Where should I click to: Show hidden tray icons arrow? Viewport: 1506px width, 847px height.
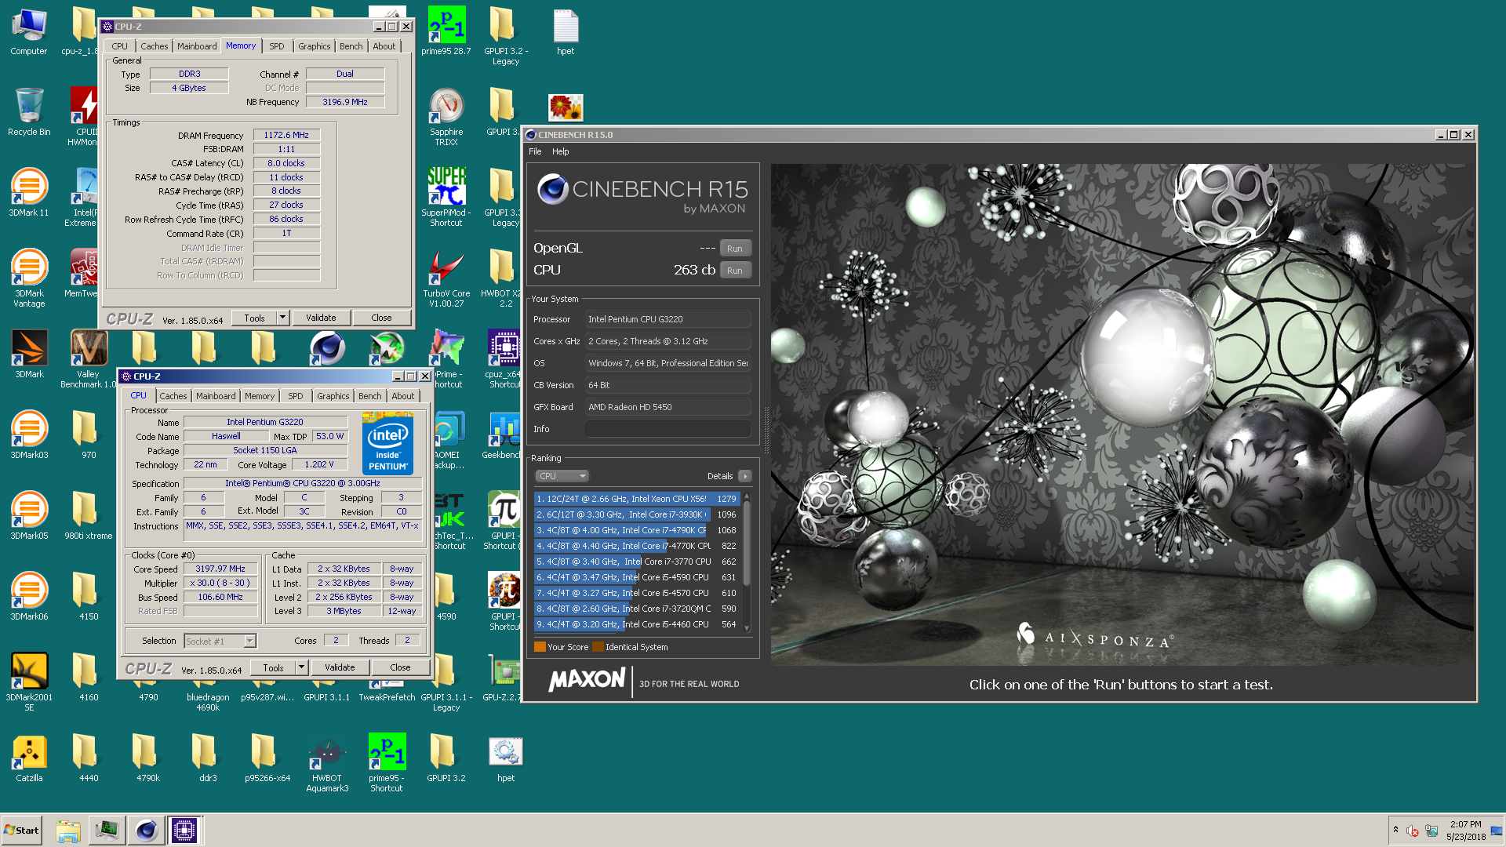click(1395, 830)
